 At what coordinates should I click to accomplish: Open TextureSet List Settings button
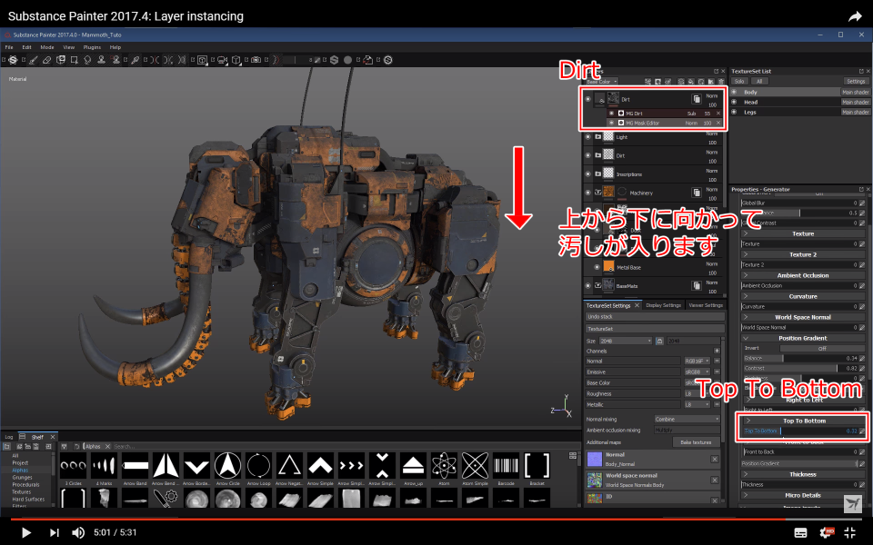click(x=856, y=81)
